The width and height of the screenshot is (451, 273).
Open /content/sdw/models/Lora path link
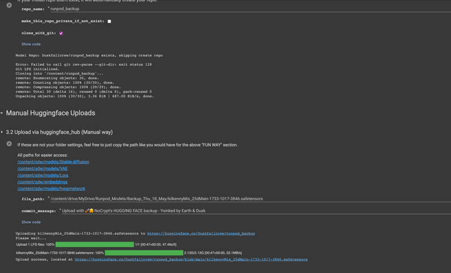pyautogui.click(x=43, y=175)
